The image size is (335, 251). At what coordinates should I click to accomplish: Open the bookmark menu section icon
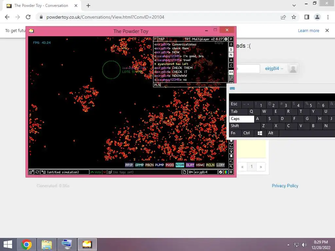[231, 156]
